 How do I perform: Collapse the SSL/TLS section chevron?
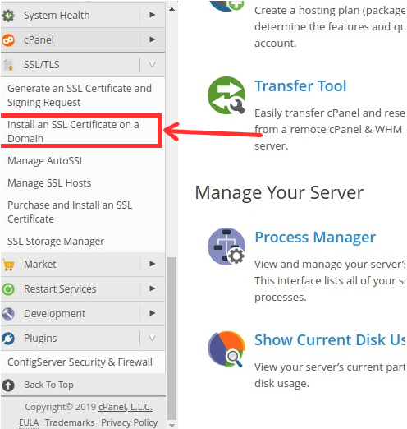coord(153,65)
